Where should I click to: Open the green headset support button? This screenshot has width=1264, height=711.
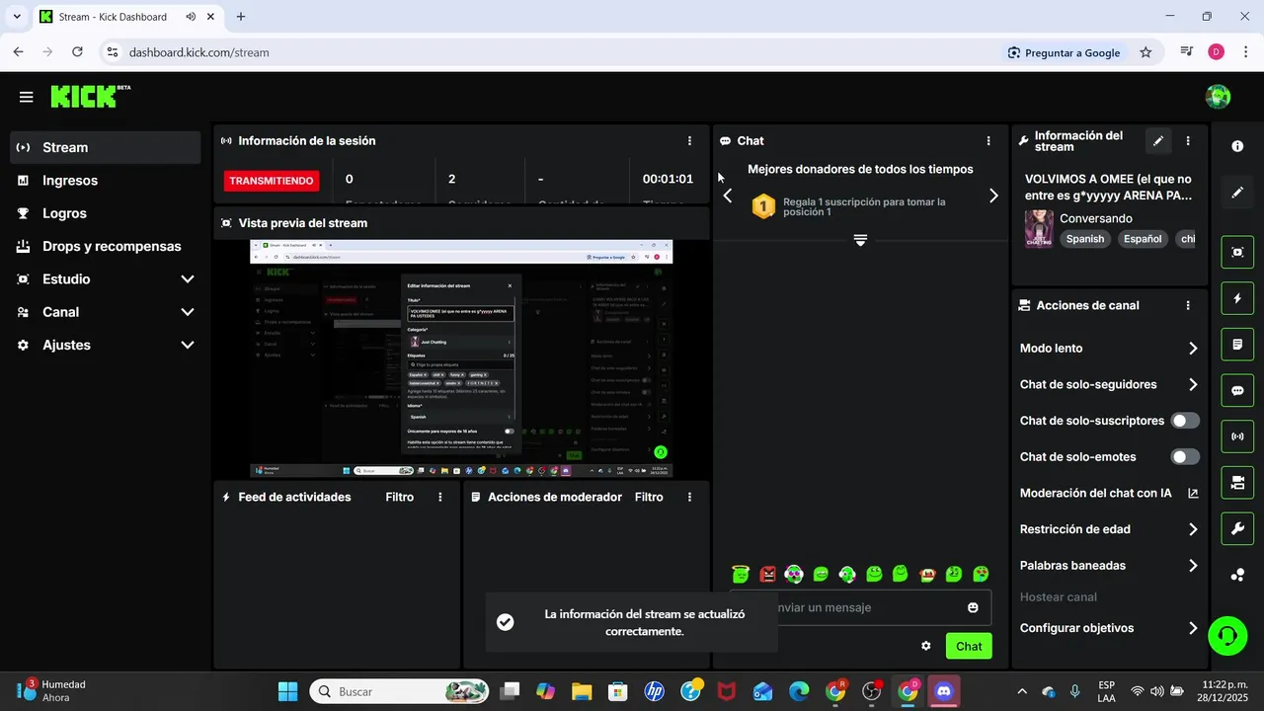(1227, 634)
